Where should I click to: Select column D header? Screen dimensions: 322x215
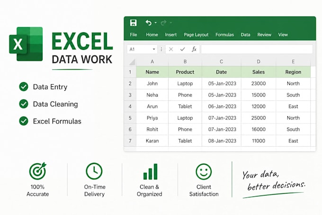tap(259, 62)
